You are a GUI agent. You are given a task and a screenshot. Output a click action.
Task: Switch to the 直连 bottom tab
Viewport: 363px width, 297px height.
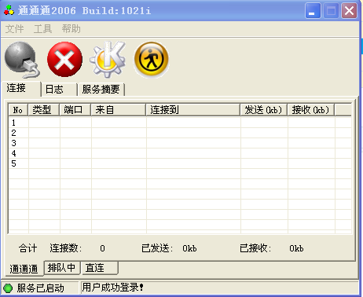click(x=100, y=268)
